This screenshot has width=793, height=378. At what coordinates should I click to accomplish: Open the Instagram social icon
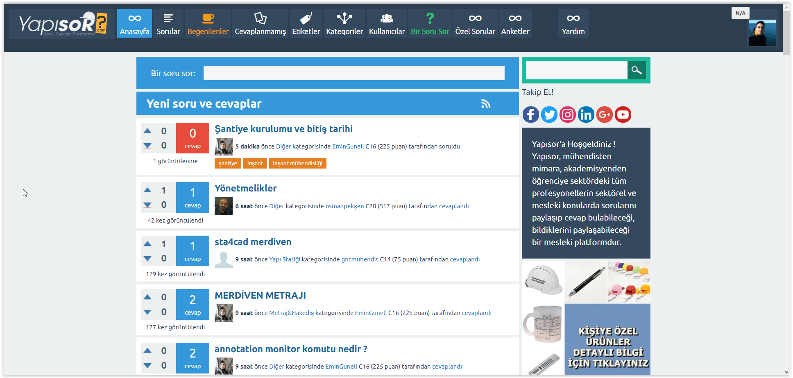pos(567,115)
